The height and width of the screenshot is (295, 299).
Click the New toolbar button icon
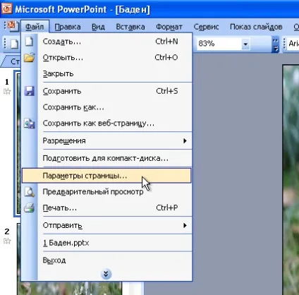[14, 44]
